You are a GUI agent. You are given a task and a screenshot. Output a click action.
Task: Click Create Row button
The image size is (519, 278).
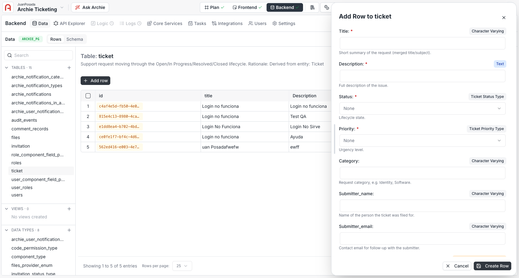coord(492,266)
